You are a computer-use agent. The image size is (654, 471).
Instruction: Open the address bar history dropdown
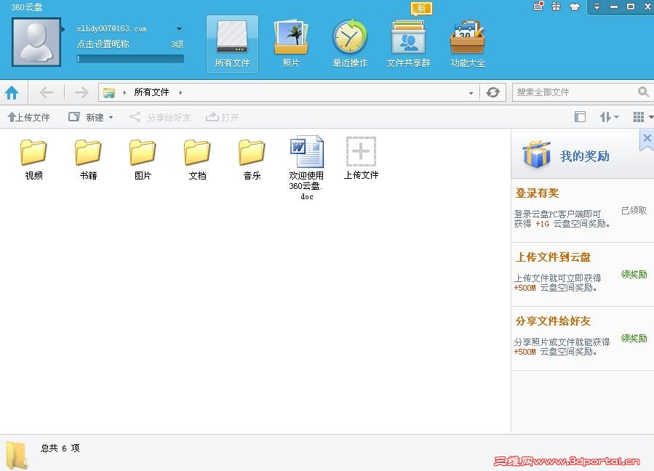pyautogui.click(x=471, y=93)
